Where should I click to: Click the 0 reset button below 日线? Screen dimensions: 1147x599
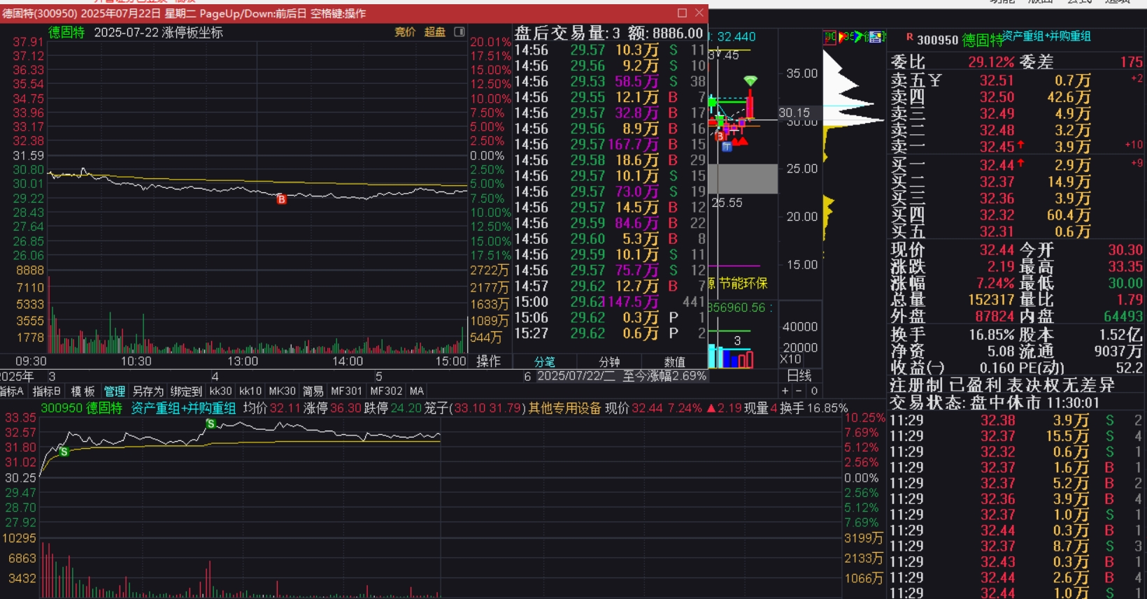(x=814, y=391)
